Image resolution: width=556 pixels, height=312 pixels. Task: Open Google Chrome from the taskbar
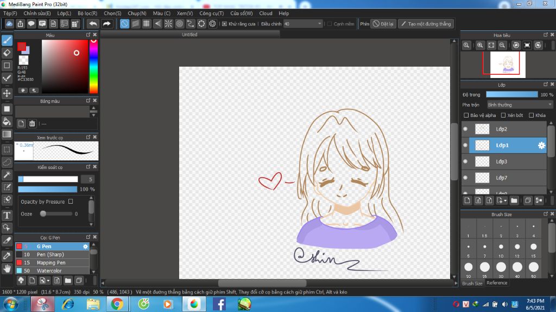117,304
